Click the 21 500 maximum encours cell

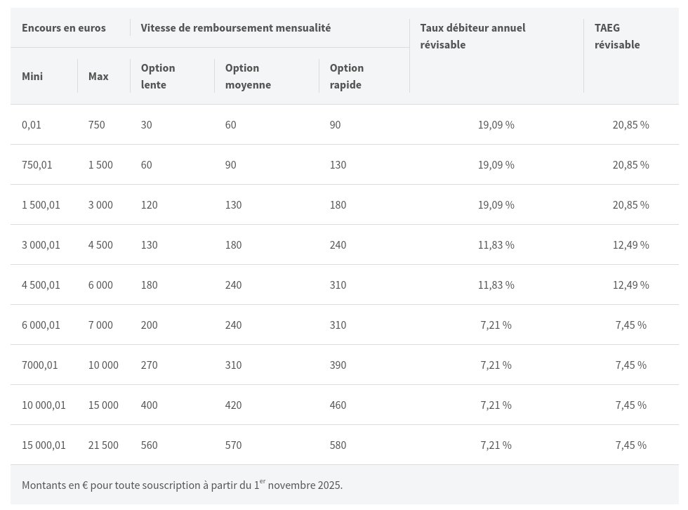(x=103, y=445)
